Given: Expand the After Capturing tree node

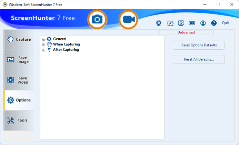Looking at the screenshot, I should pyautogui.click(x=44, y=50).
